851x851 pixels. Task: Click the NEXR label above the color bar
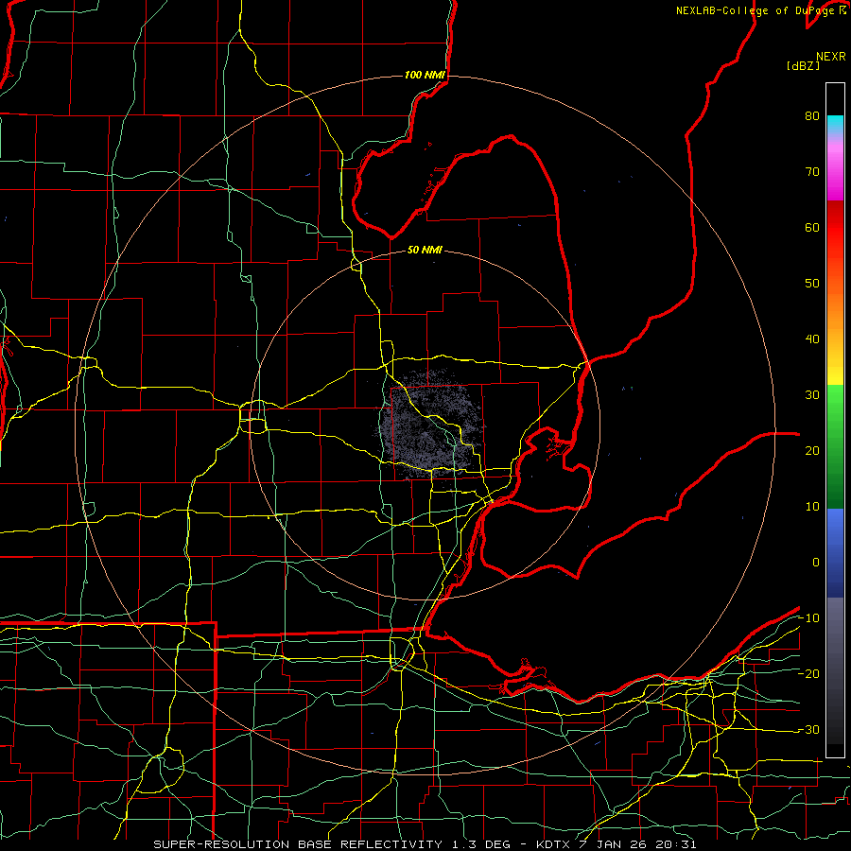(x=831, y=57)
